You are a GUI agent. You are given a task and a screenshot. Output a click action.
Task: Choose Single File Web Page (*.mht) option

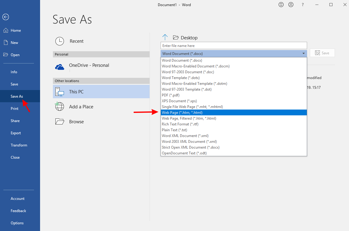(x=234, y=106)
